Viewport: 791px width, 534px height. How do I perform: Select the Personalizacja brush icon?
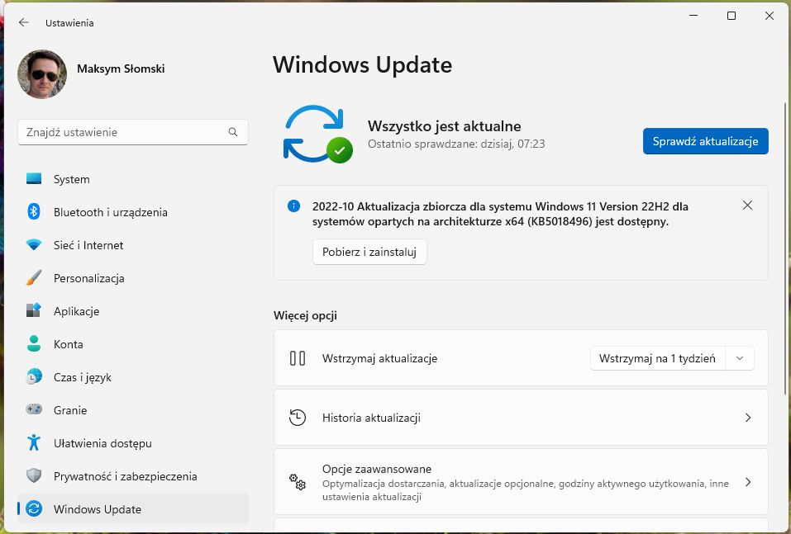32,278
